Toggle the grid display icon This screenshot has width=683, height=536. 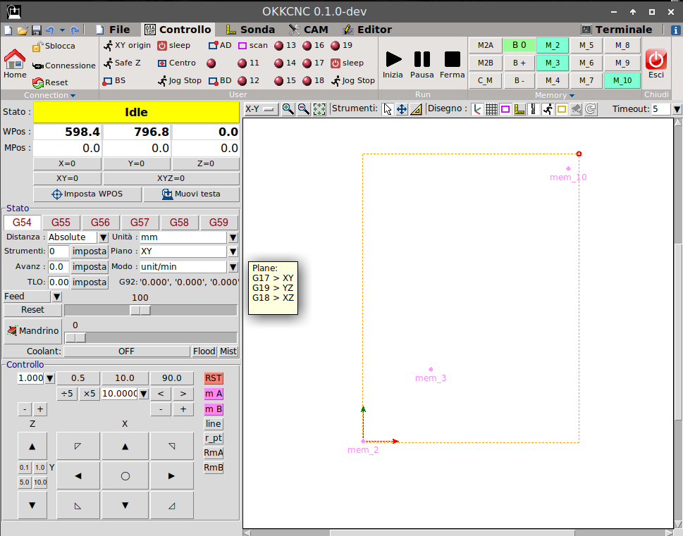pyautogui.click(x=491, y=109)
